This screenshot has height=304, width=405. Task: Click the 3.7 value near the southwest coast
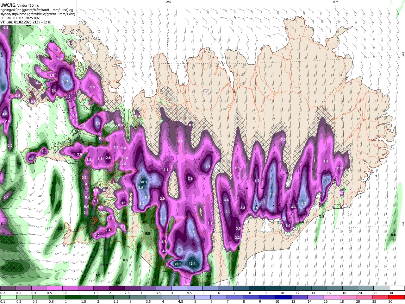(x=96, y=201)
